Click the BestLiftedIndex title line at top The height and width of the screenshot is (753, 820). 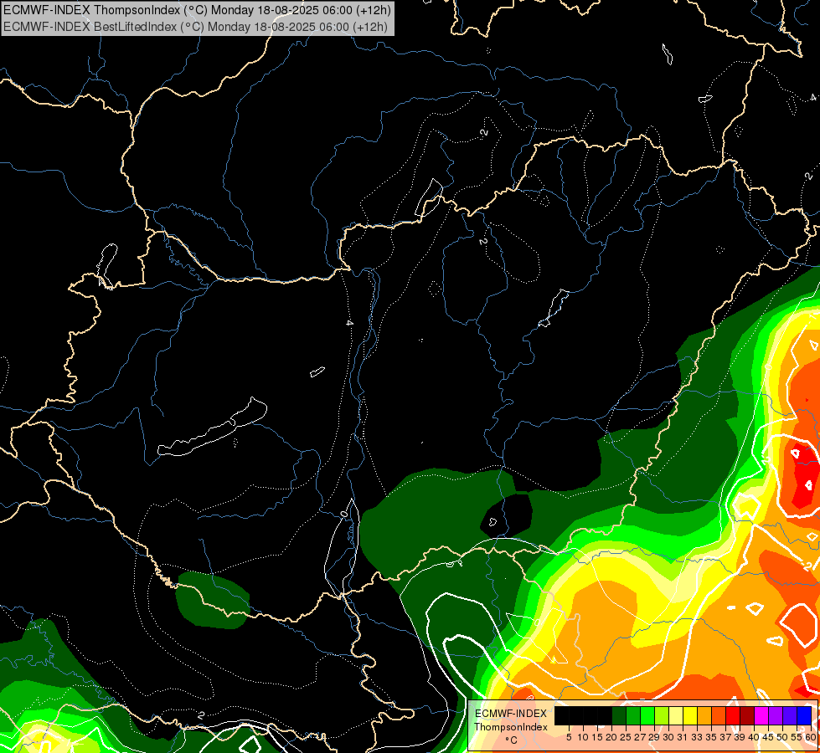point(196,27)
